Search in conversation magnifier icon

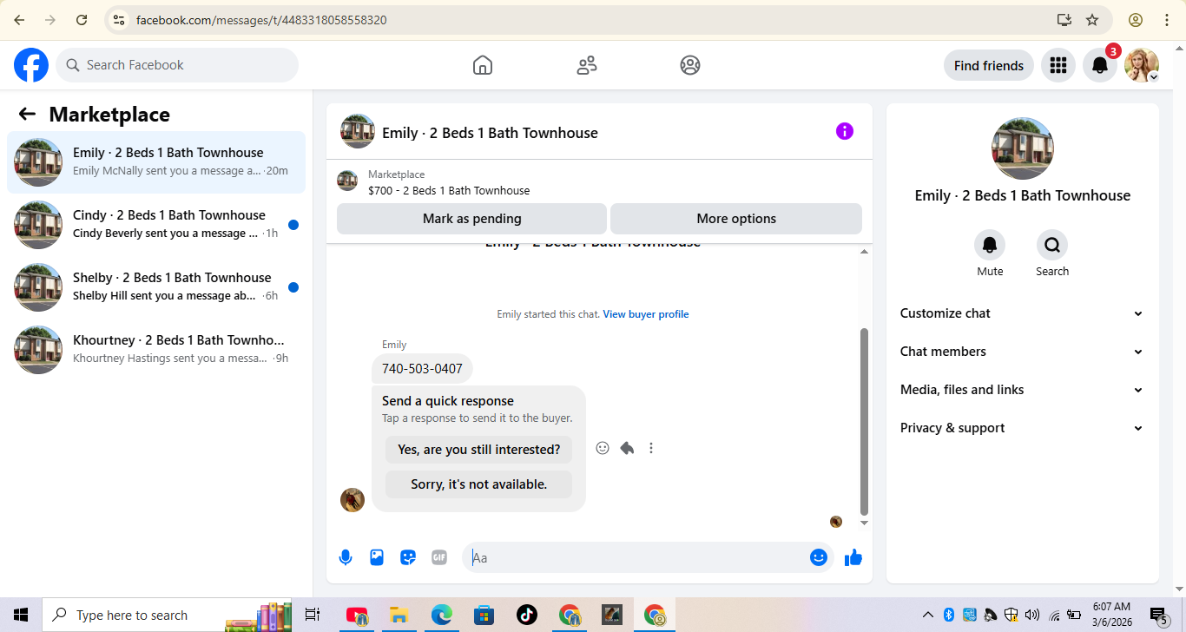tap(1052, 245)
